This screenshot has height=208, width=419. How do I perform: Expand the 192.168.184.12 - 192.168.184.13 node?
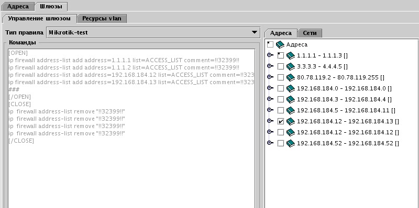click(270, 121)
